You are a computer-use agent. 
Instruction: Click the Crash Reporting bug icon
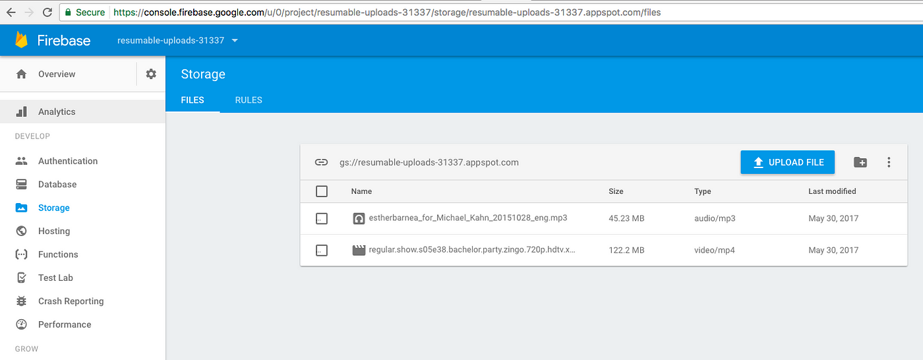[21, 301]
